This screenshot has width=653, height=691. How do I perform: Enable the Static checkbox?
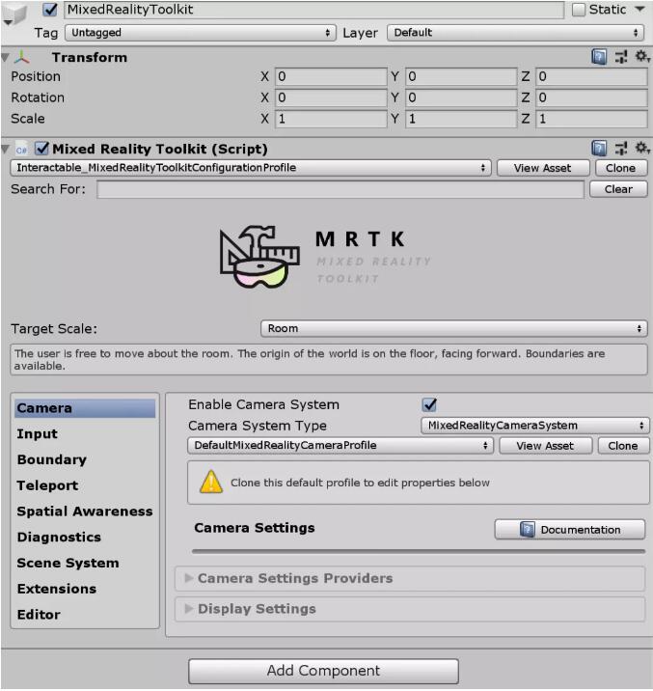point(579,10)
